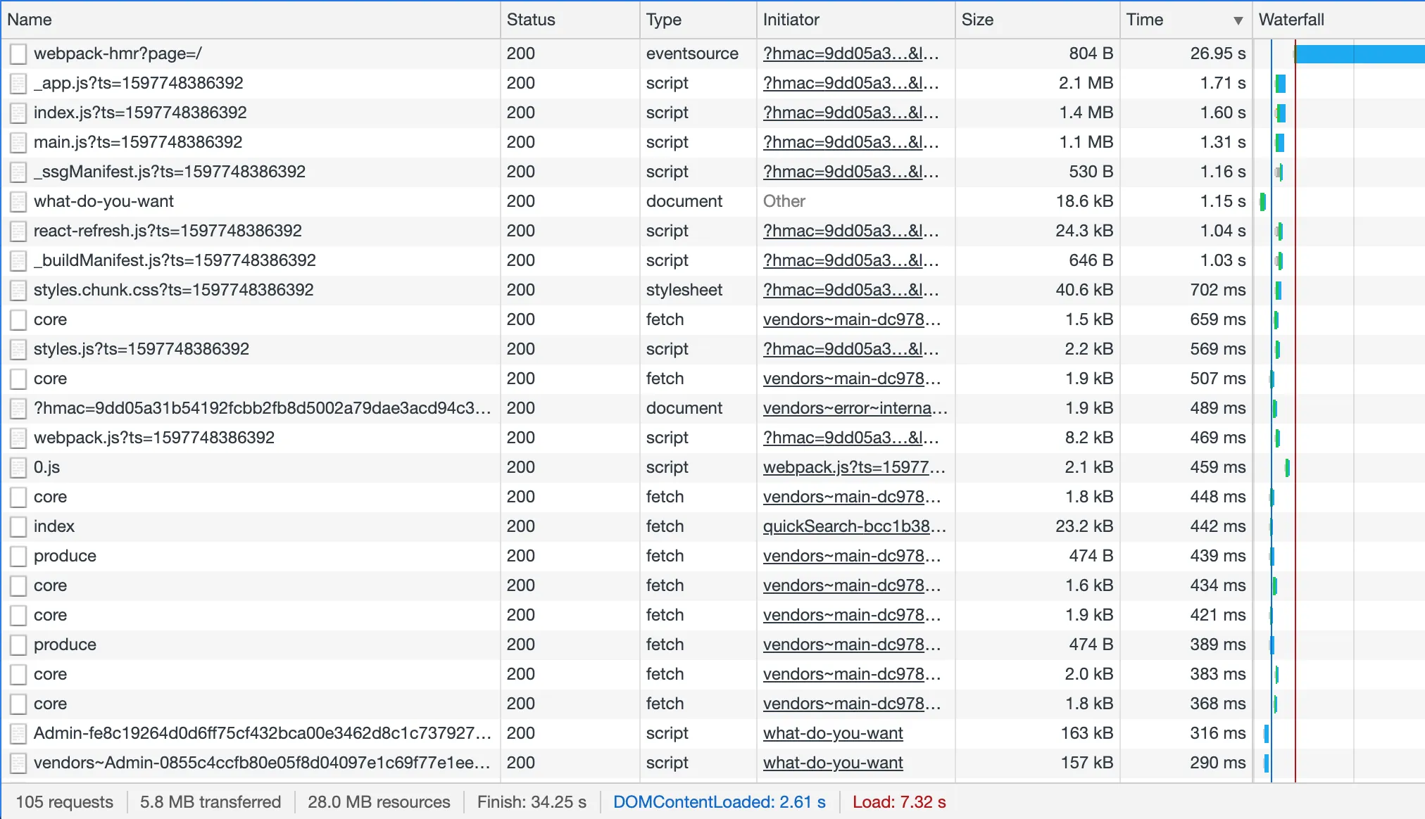The width and height of the screenshot is (1425, 819).
Task: Click the Time column sort arrow
Action: click(1238, 20)
